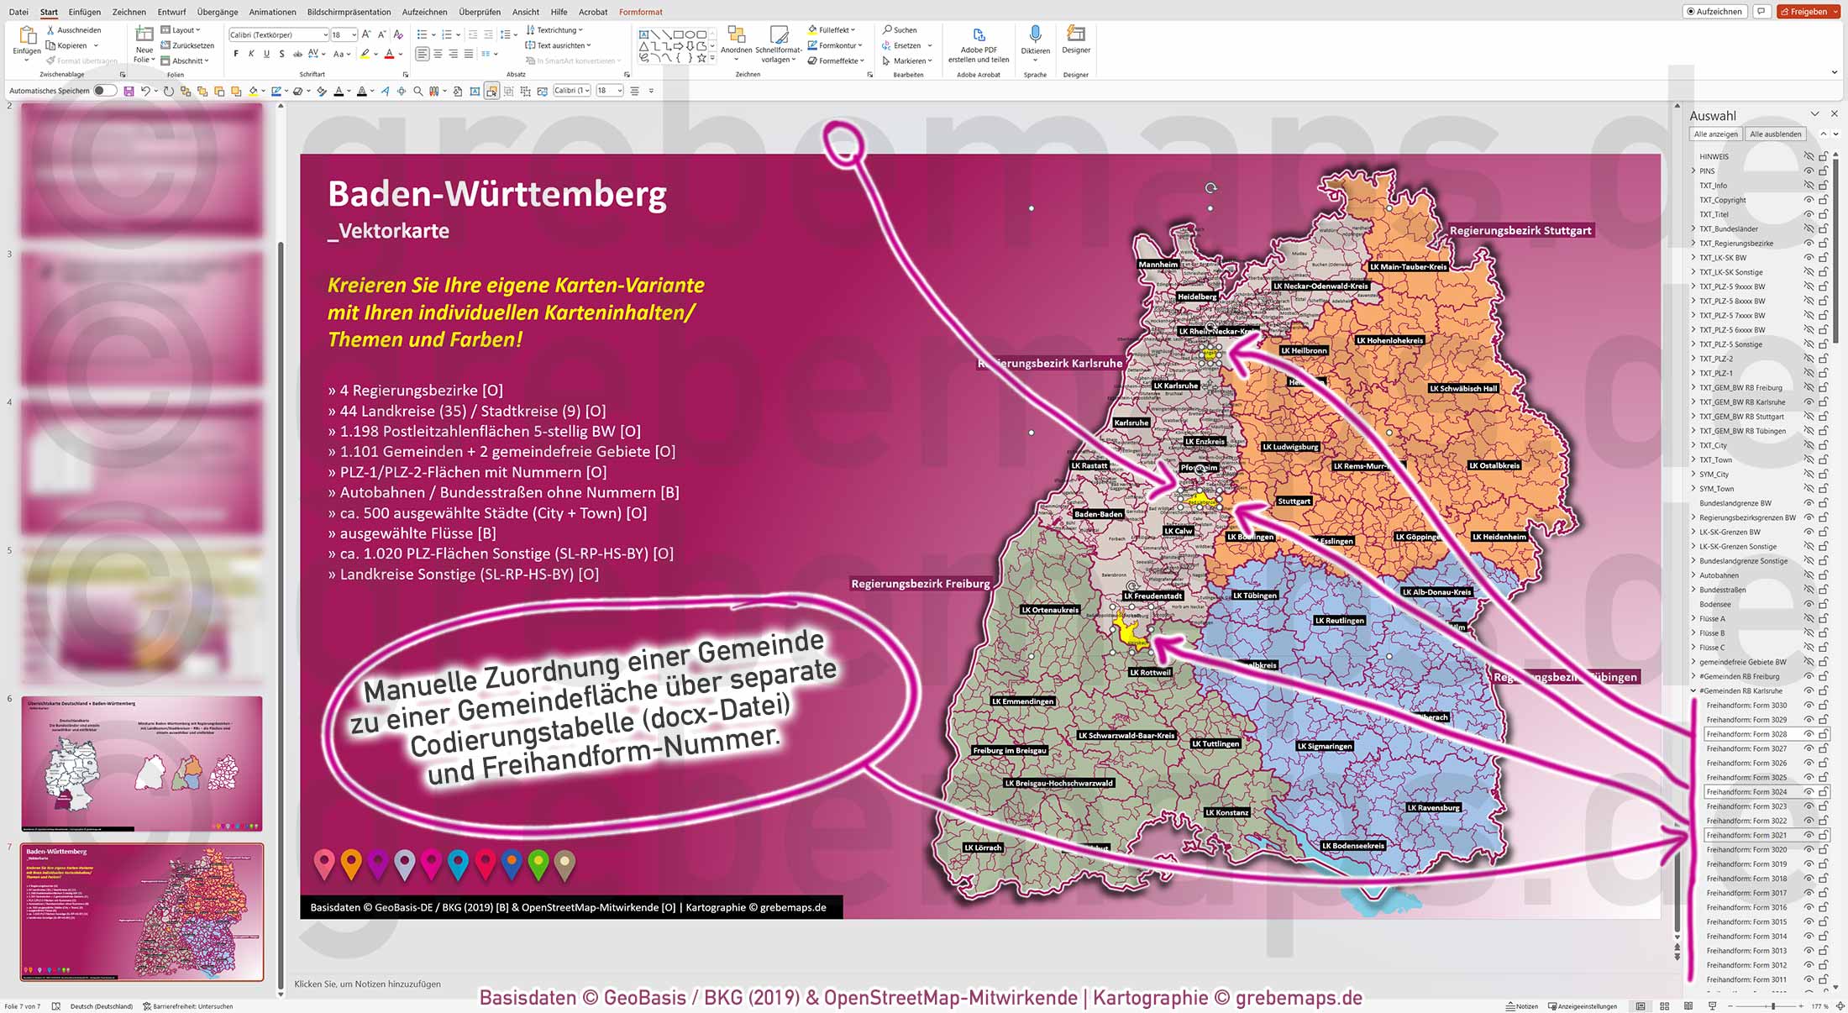Apply a shape fill via Fülleffekt icon
1848x1013 pixels.
point(812,29)
